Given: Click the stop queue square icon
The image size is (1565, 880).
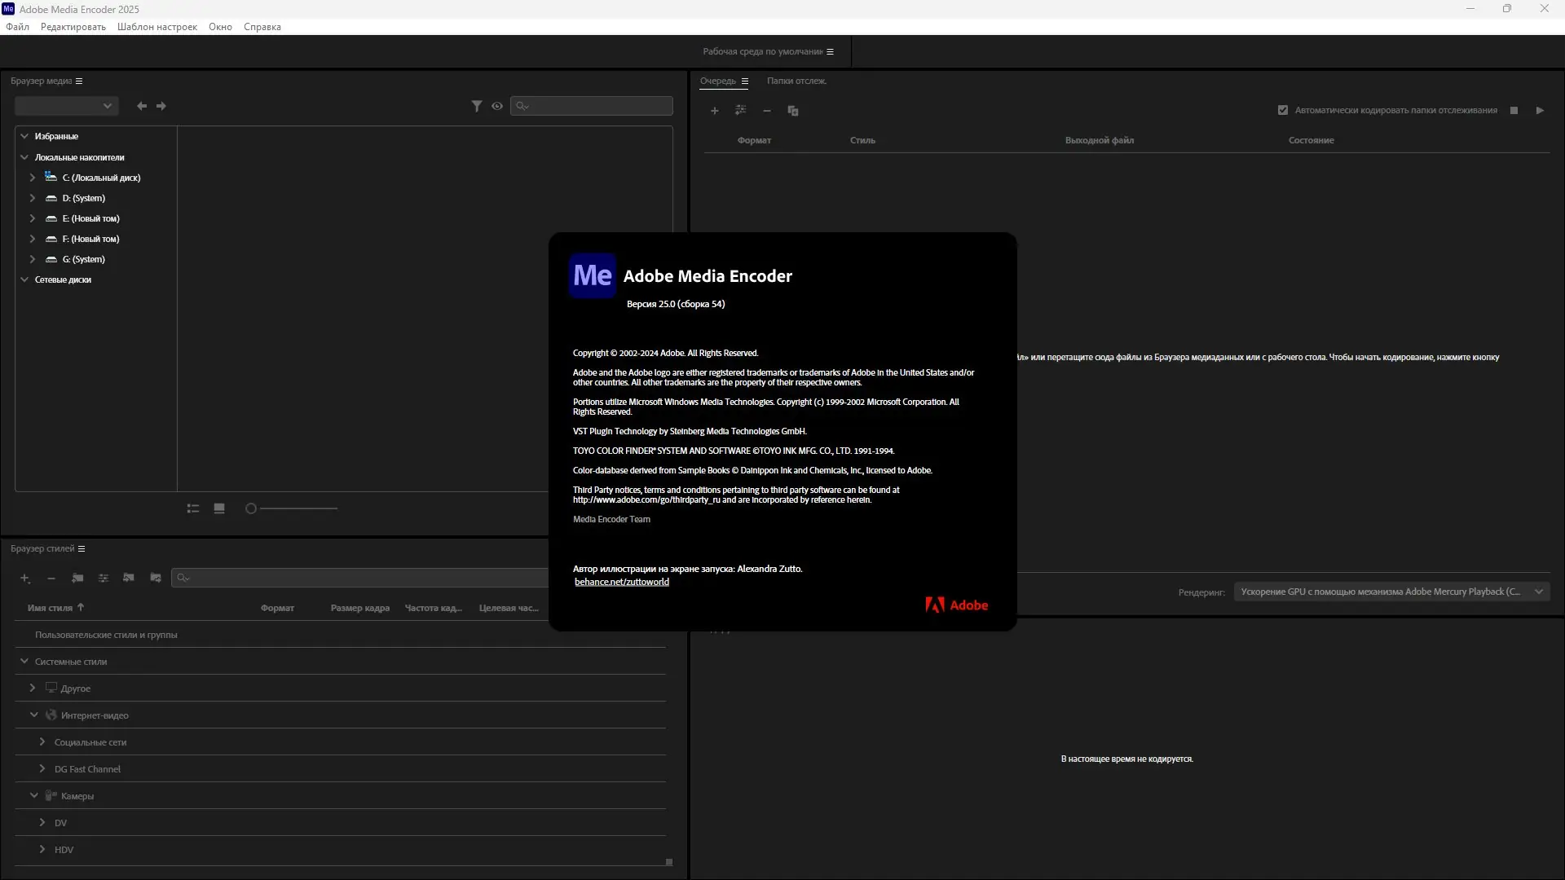Looking at the screenshot, I should 1514,110.
